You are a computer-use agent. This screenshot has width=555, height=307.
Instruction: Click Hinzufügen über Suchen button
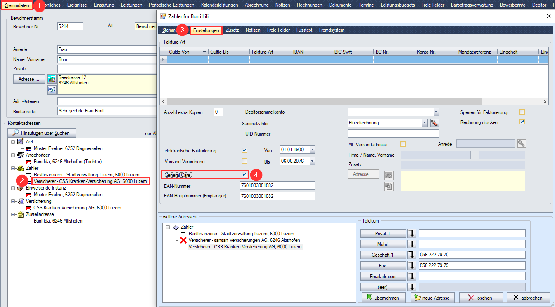(x=42, y=133)
